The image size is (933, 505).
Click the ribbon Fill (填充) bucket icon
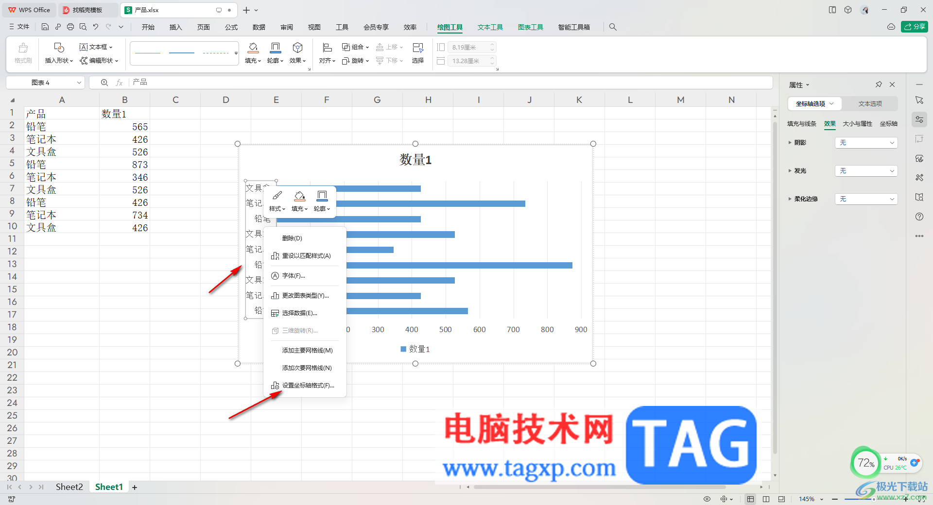(253, 48)
